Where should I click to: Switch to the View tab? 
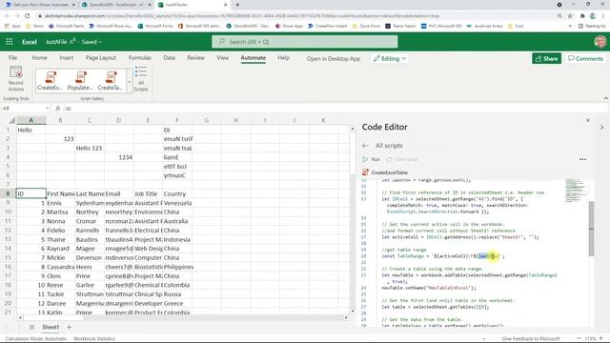pos(222,57)
